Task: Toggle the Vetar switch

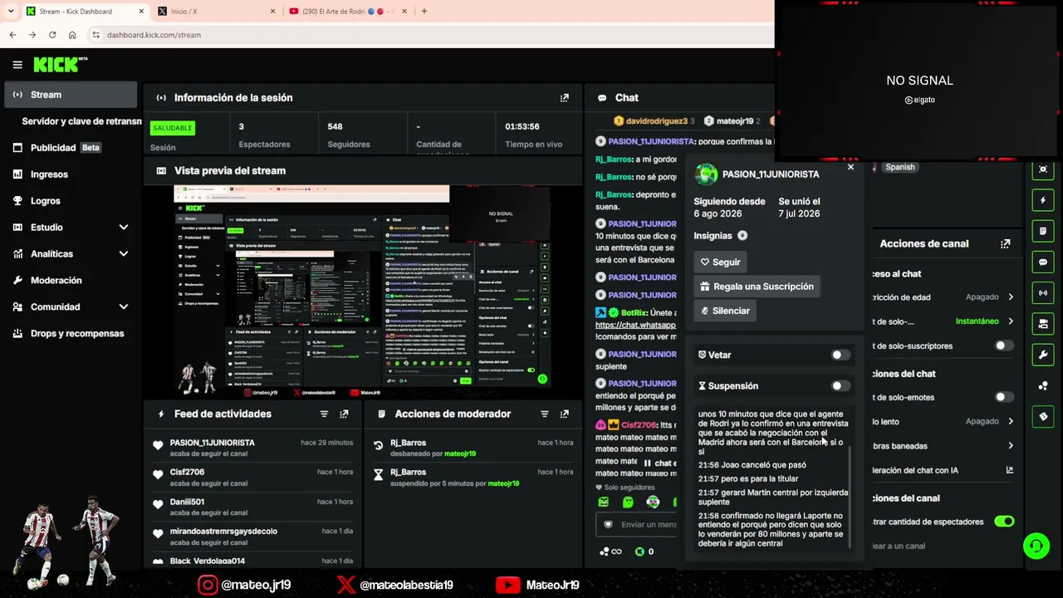Action: click(840, 355)
